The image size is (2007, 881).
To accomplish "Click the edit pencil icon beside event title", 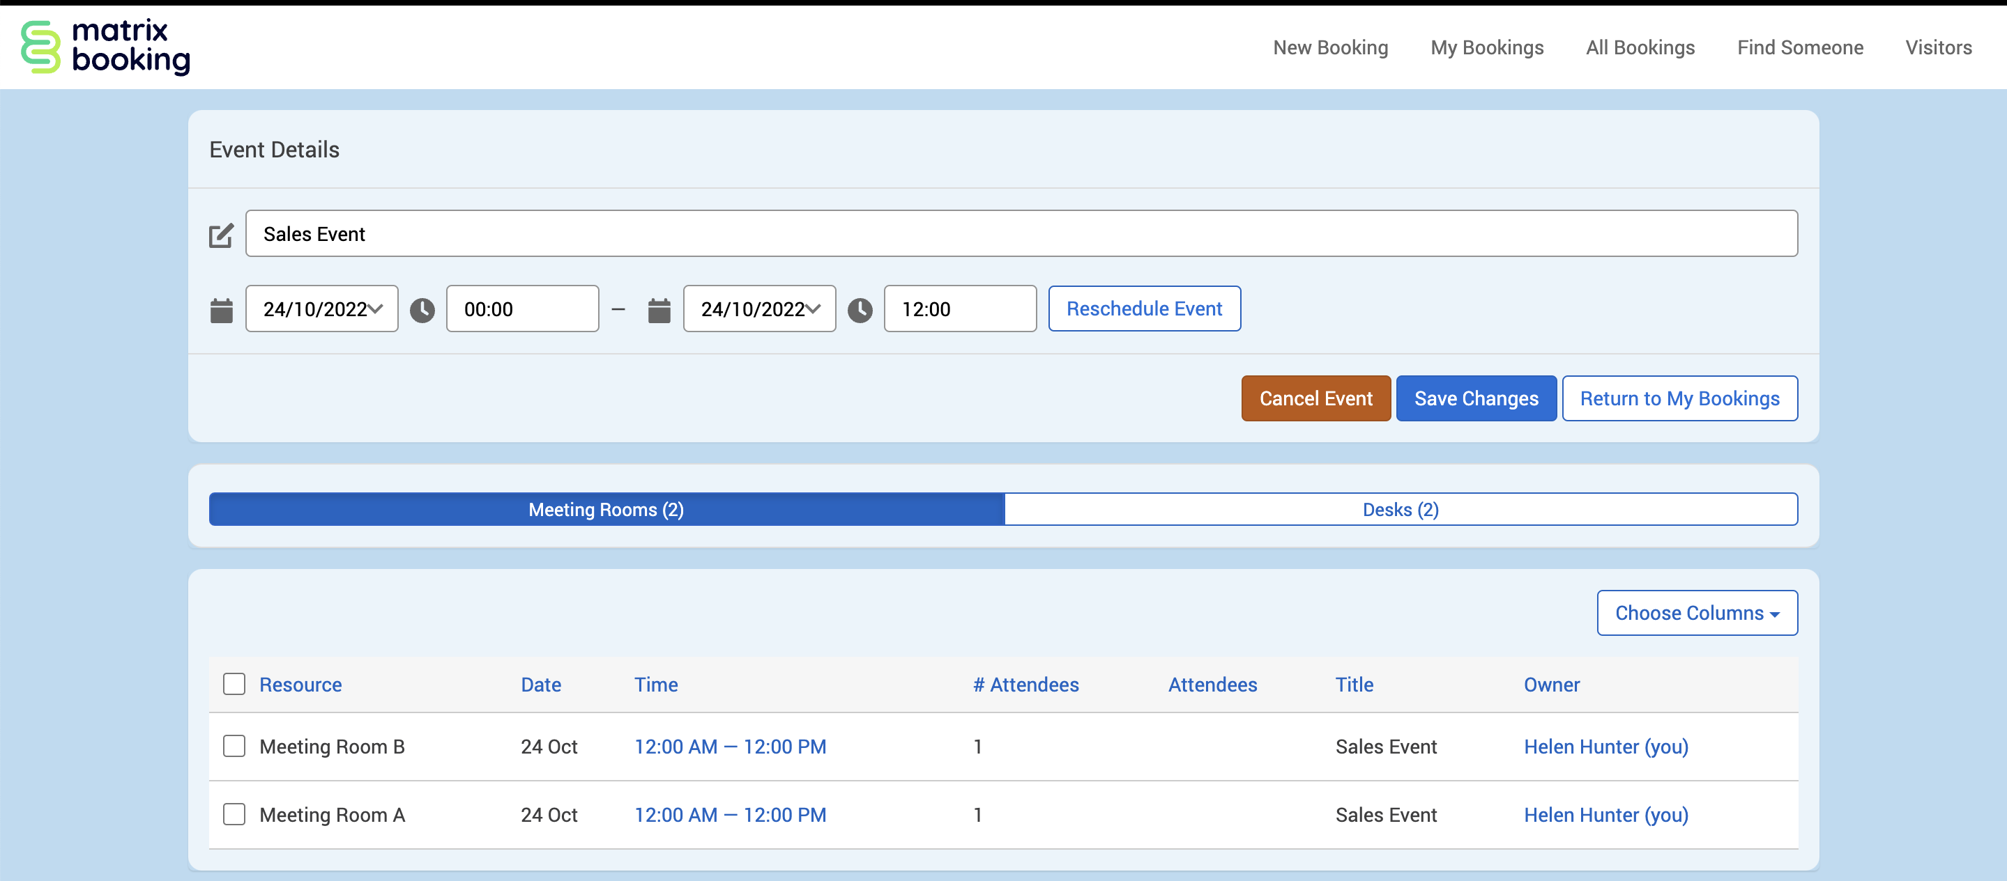I will point(221,235).
